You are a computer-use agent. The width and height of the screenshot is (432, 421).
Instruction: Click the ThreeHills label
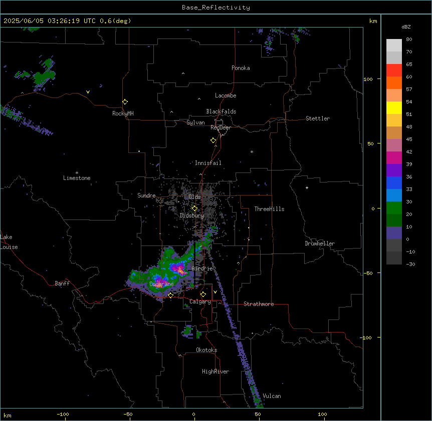pyautogui.click(x=269, y=209)
